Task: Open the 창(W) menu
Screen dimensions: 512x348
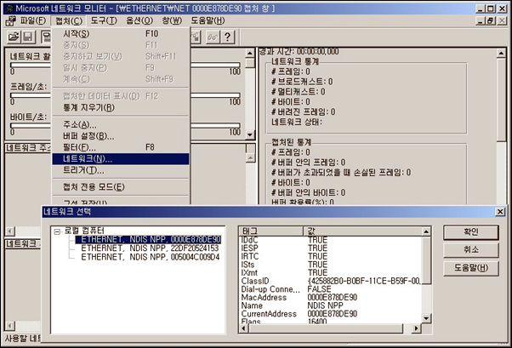Action: coord(172,21)
